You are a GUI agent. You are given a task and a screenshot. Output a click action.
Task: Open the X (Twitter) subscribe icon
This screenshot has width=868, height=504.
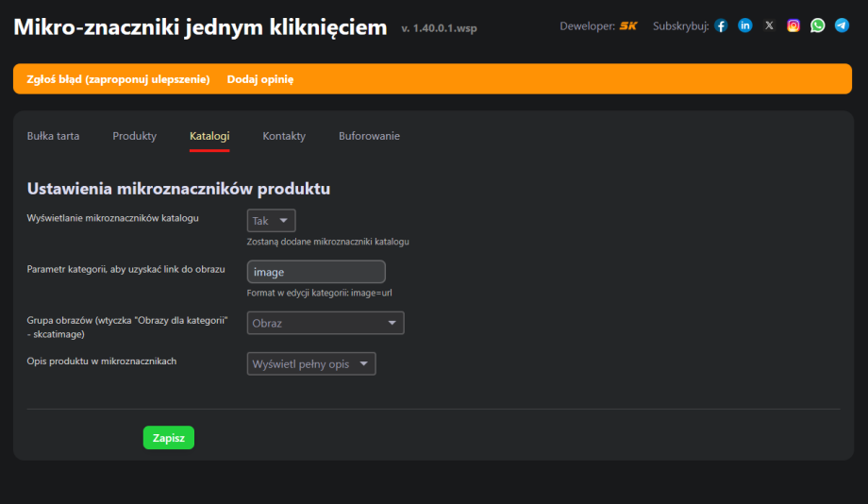pyautogui.click(x=769, y=25)
